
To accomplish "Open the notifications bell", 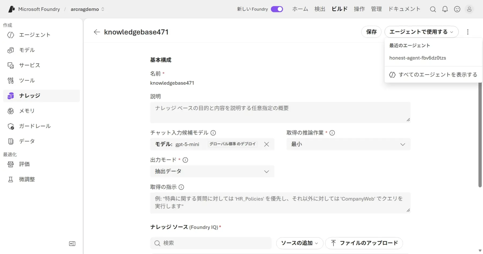I will tap(445, 9).
